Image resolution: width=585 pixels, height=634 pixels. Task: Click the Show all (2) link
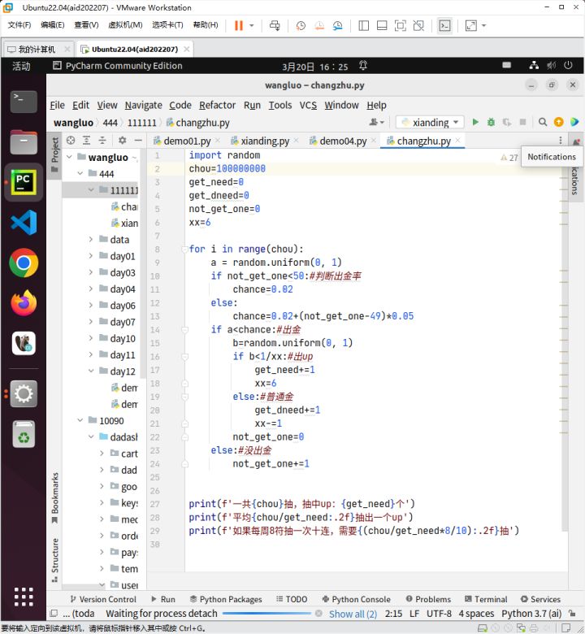pos(353,614)
